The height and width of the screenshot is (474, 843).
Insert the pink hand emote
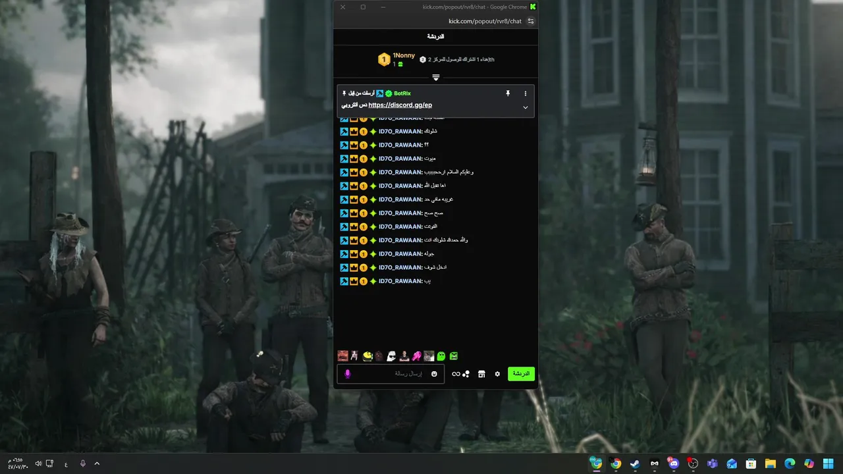point(416,356)
